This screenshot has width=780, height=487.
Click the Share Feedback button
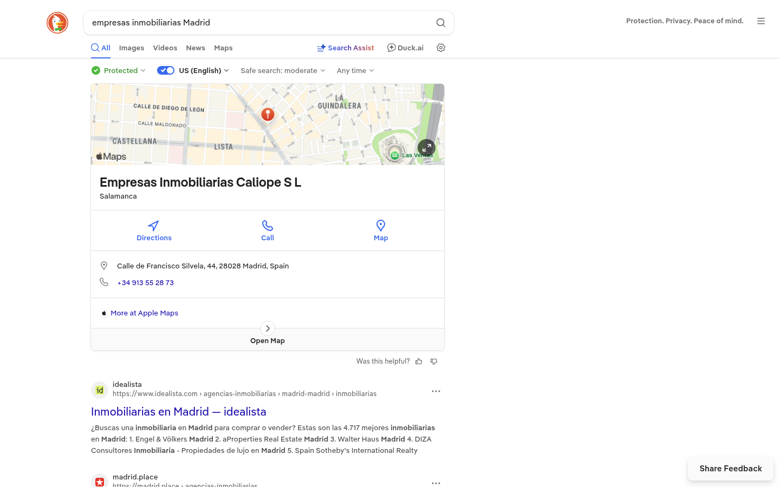tap(731, 469)
